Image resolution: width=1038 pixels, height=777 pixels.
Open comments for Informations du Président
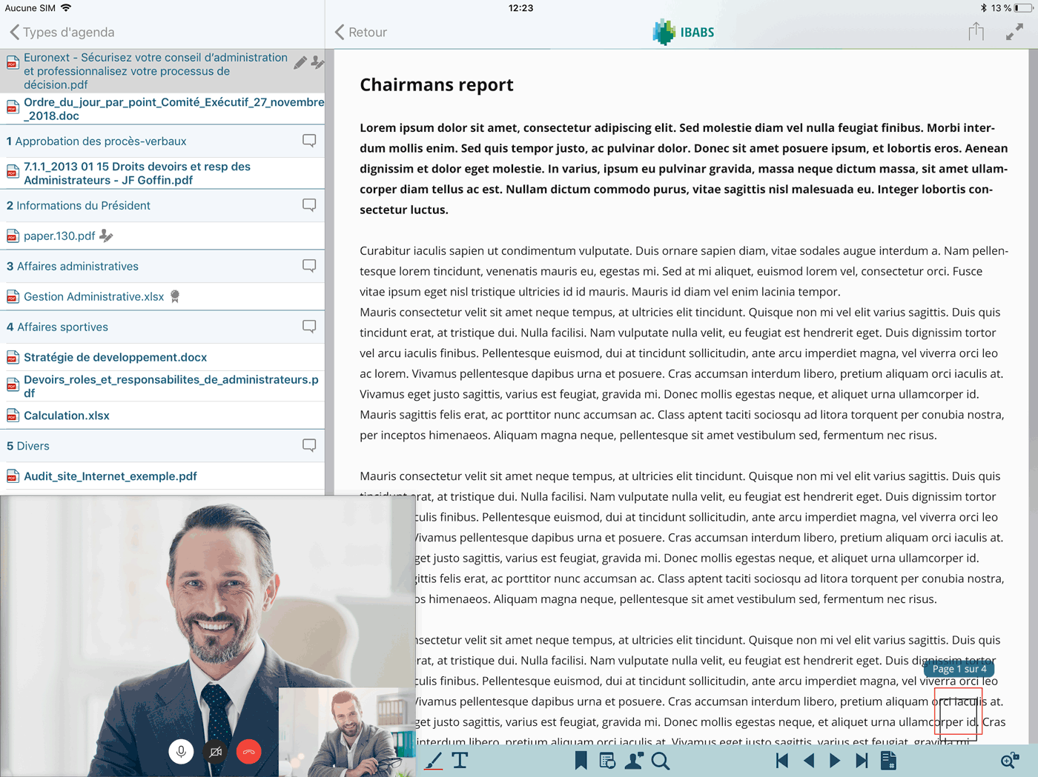309,205
